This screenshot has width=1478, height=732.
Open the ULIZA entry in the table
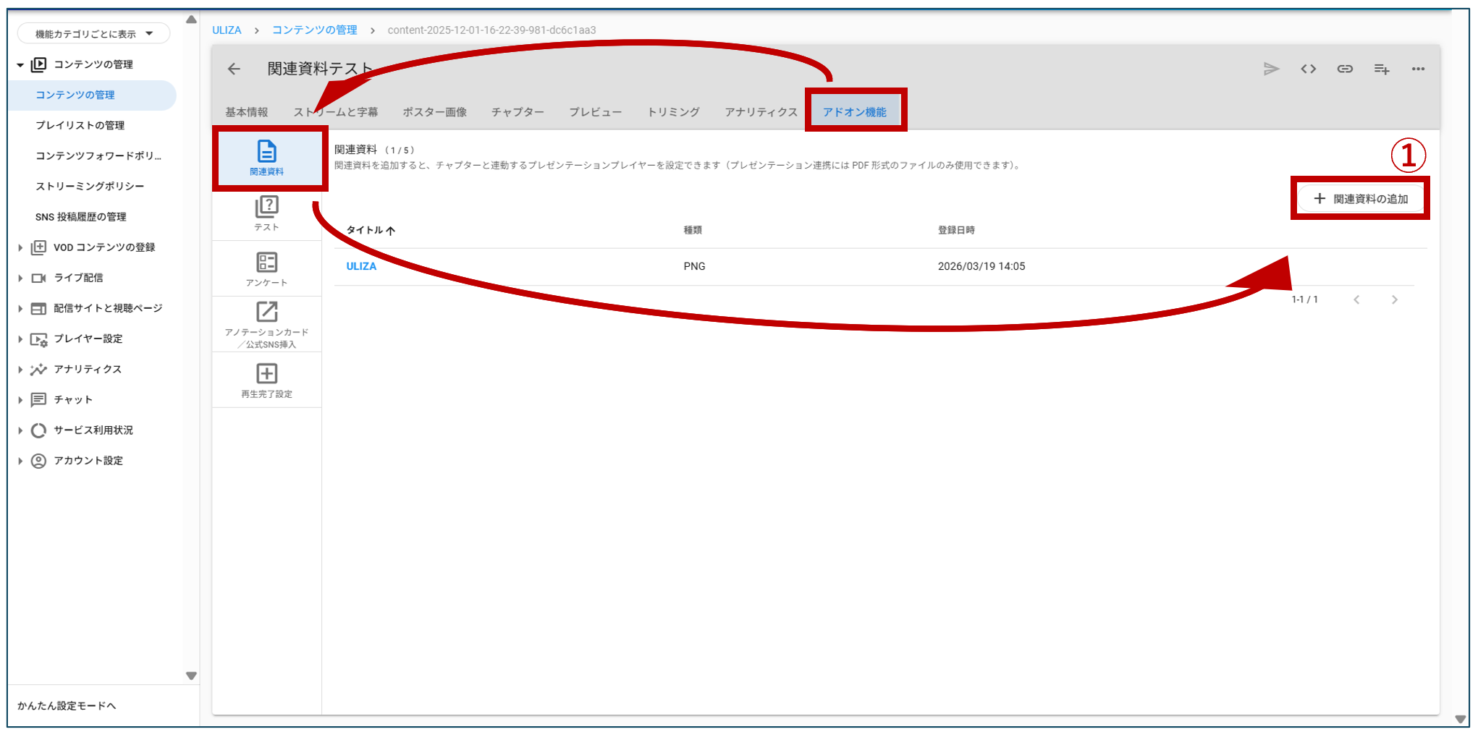(361, 266)
